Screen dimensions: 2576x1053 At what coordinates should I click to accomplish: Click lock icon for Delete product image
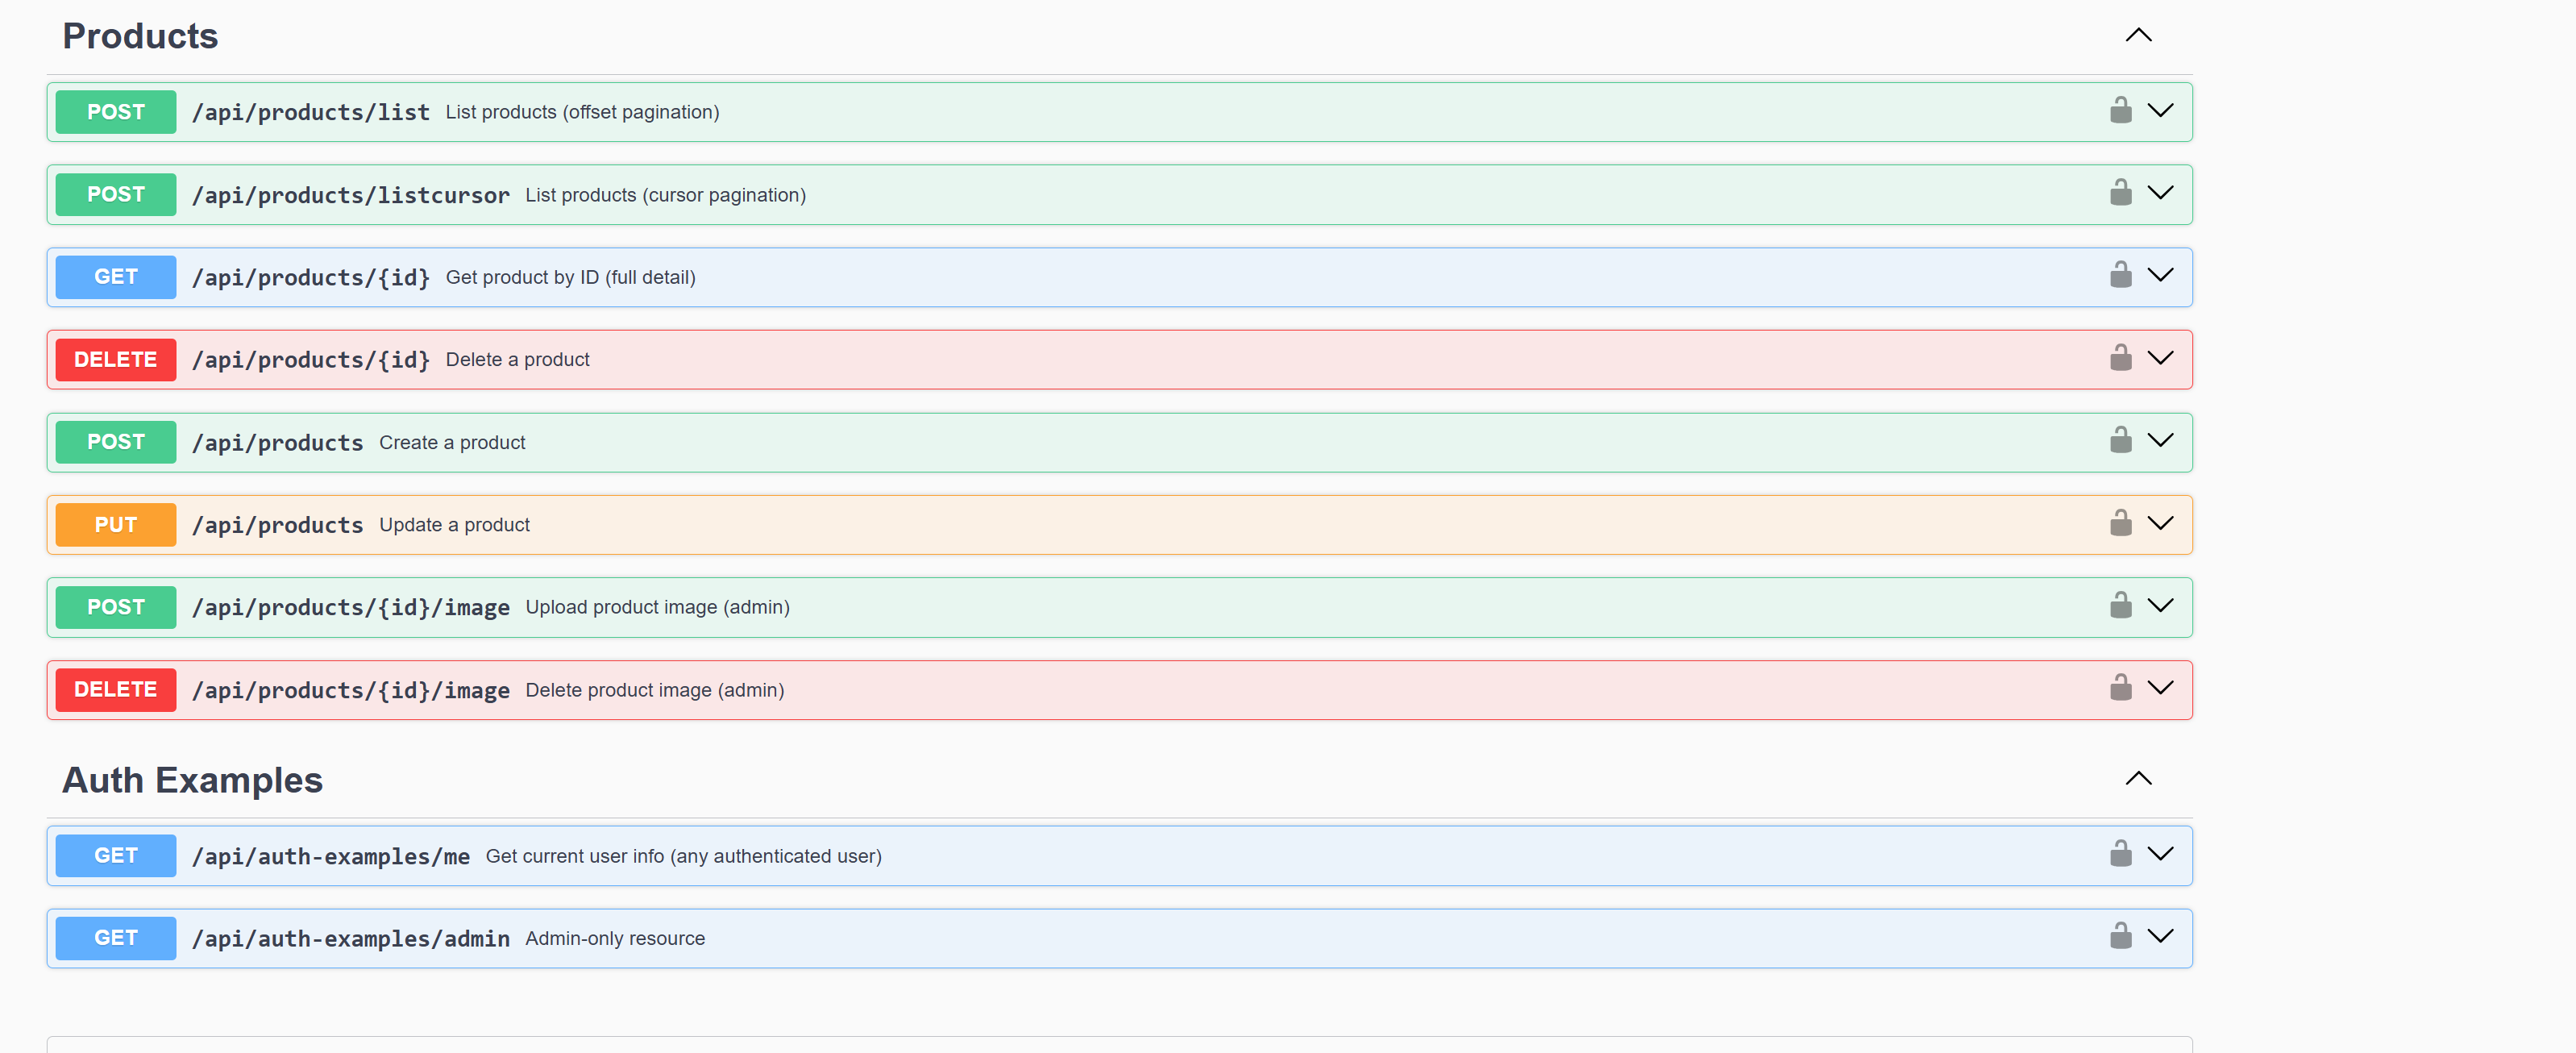(x=2120, y=688)
